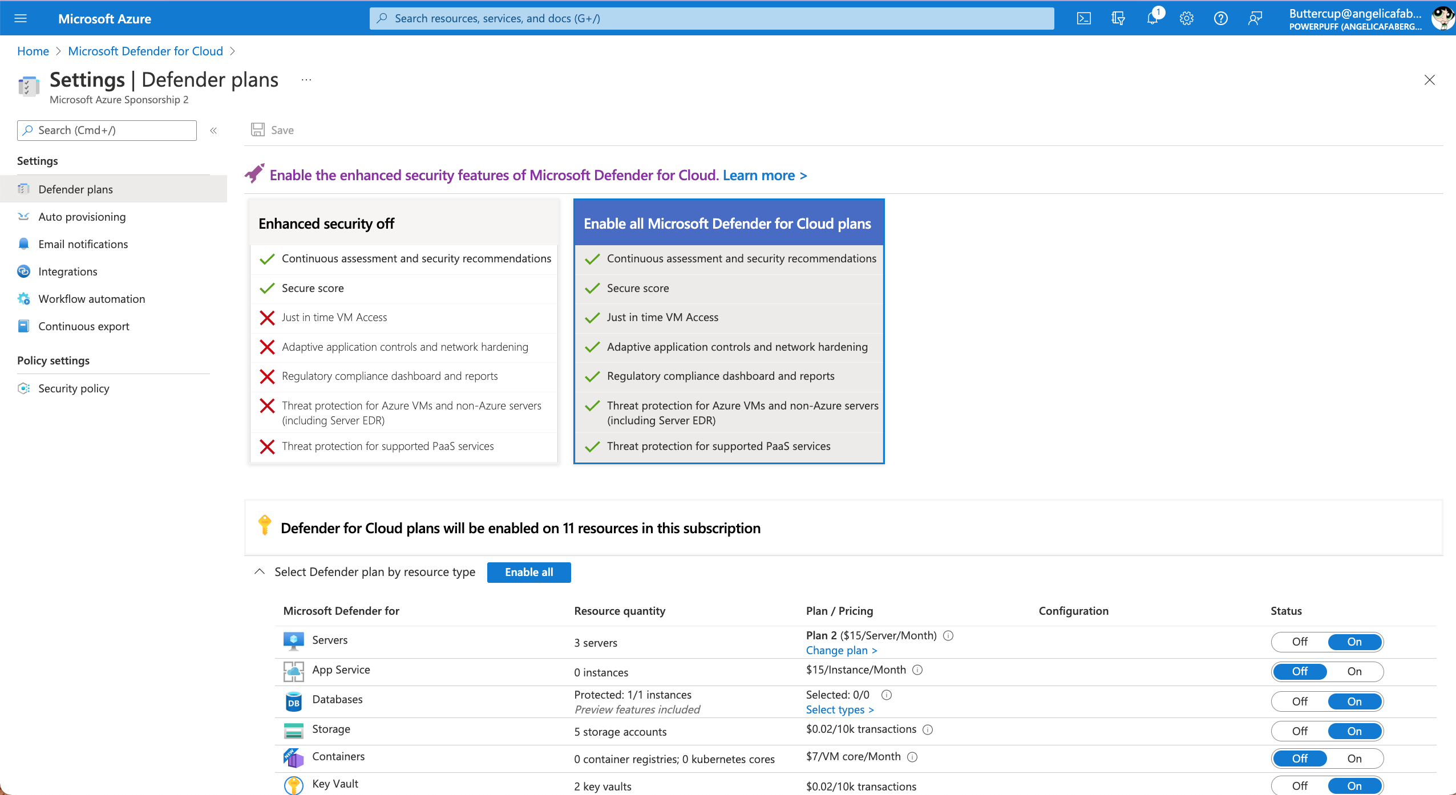Open Auto provisioning settings

tap(82, 217)
